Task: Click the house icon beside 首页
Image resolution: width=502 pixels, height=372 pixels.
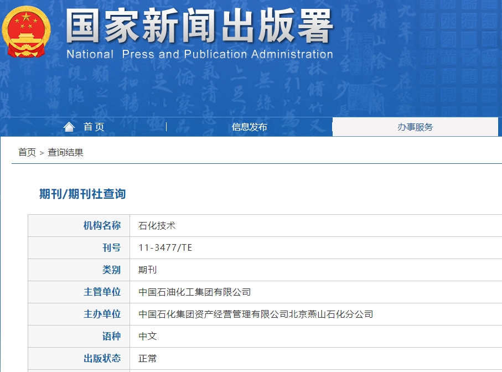Action: click(x=69, y=127)
